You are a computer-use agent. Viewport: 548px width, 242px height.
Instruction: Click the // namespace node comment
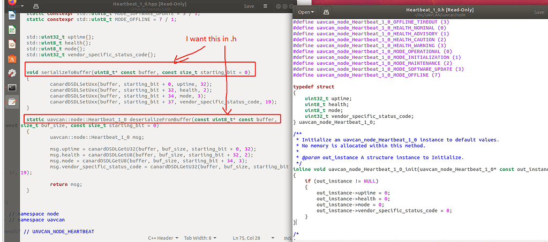34,214
